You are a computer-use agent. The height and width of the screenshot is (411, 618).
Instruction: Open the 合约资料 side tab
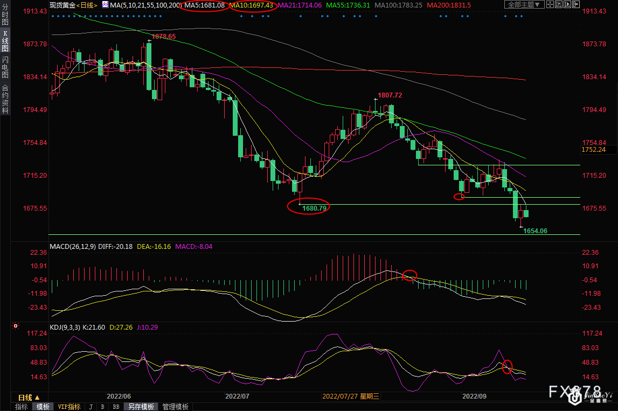point(5,99)
